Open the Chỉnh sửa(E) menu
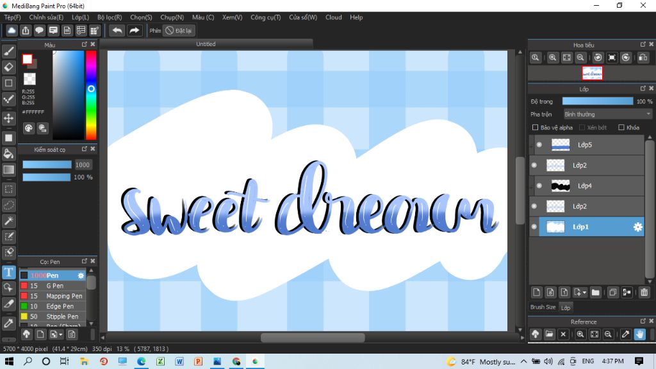 [x=46, y=17]
